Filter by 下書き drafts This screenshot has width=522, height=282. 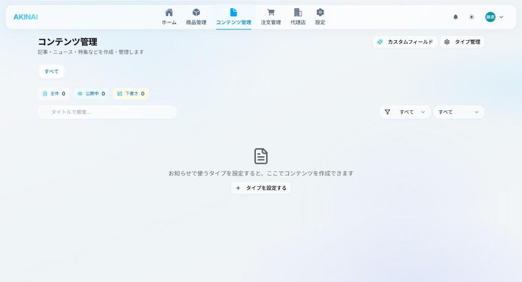pyautogui.click(x=131, y=94)
